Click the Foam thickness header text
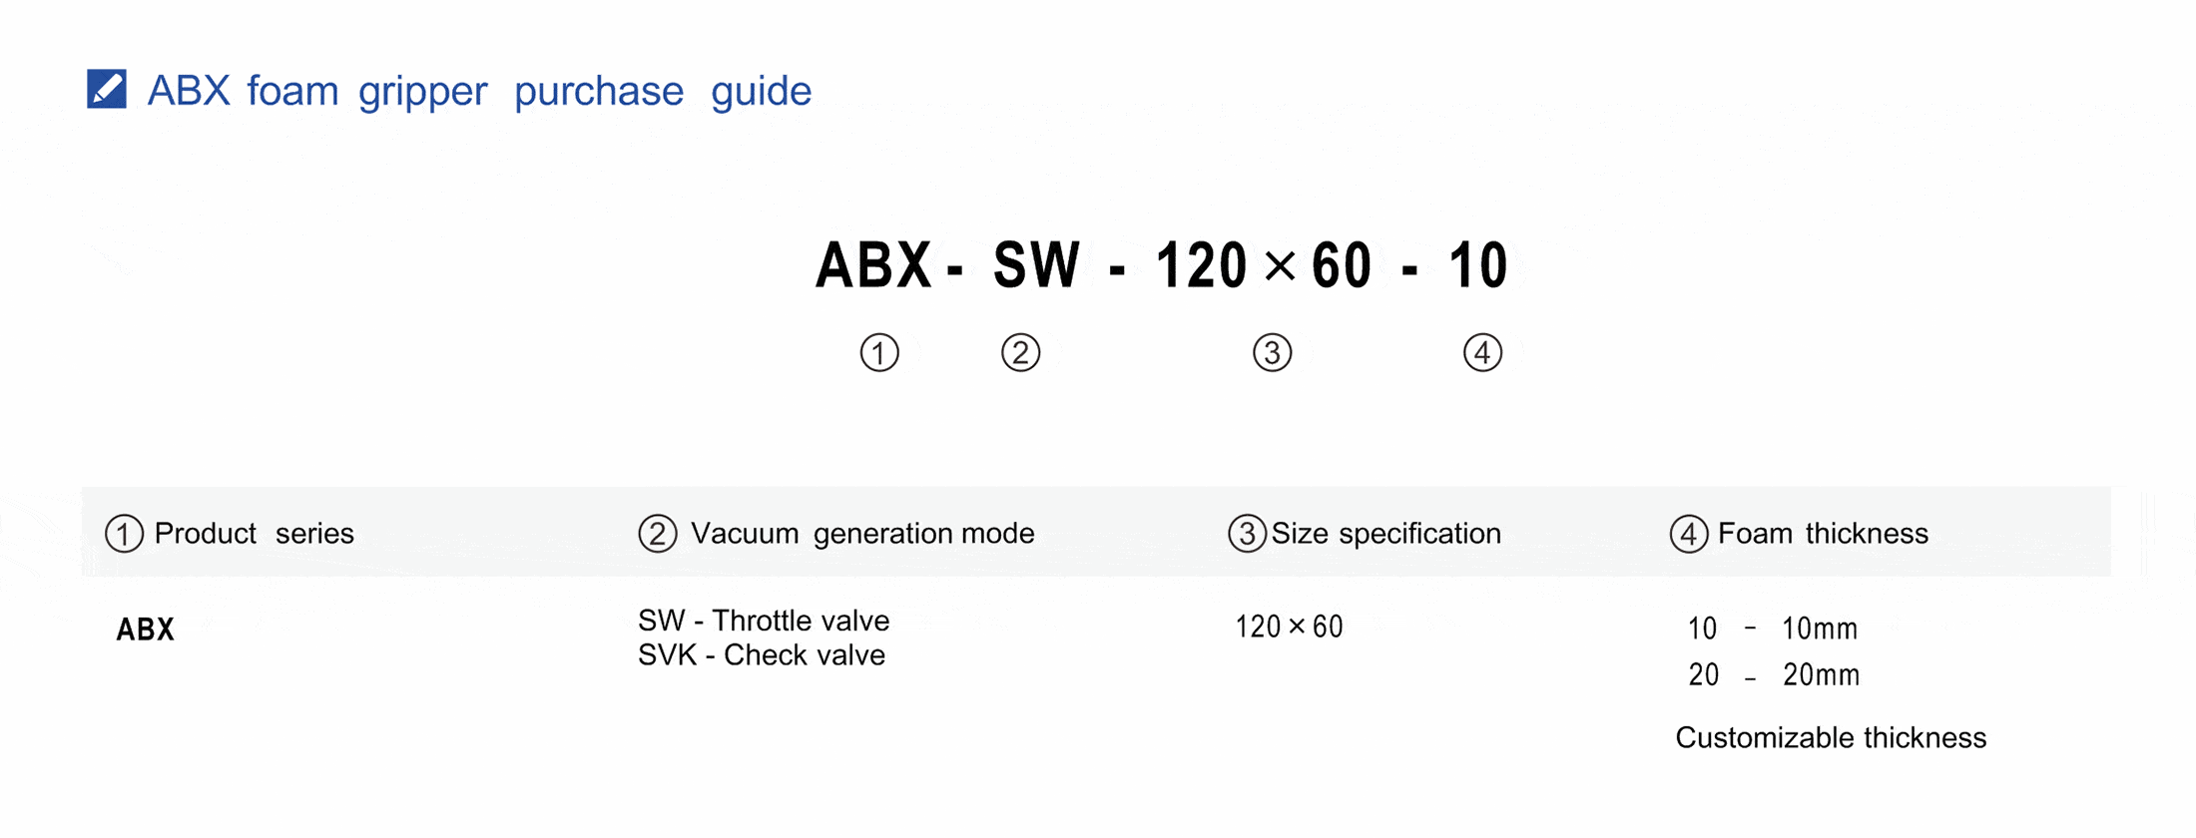The width and height of the screenshot is (2196, 838). coord(1823,534)
